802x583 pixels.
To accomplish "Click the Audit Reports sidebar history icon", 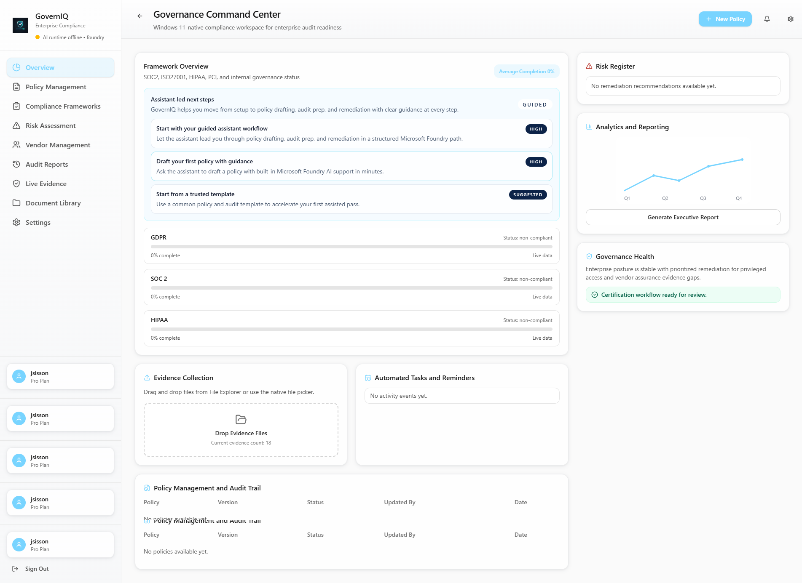I will (16, 164).
